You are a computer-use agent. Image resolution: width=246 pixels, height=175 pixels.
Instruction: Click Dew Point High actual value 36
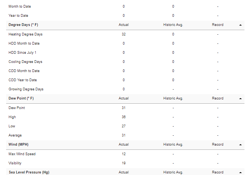pos(124,117)
